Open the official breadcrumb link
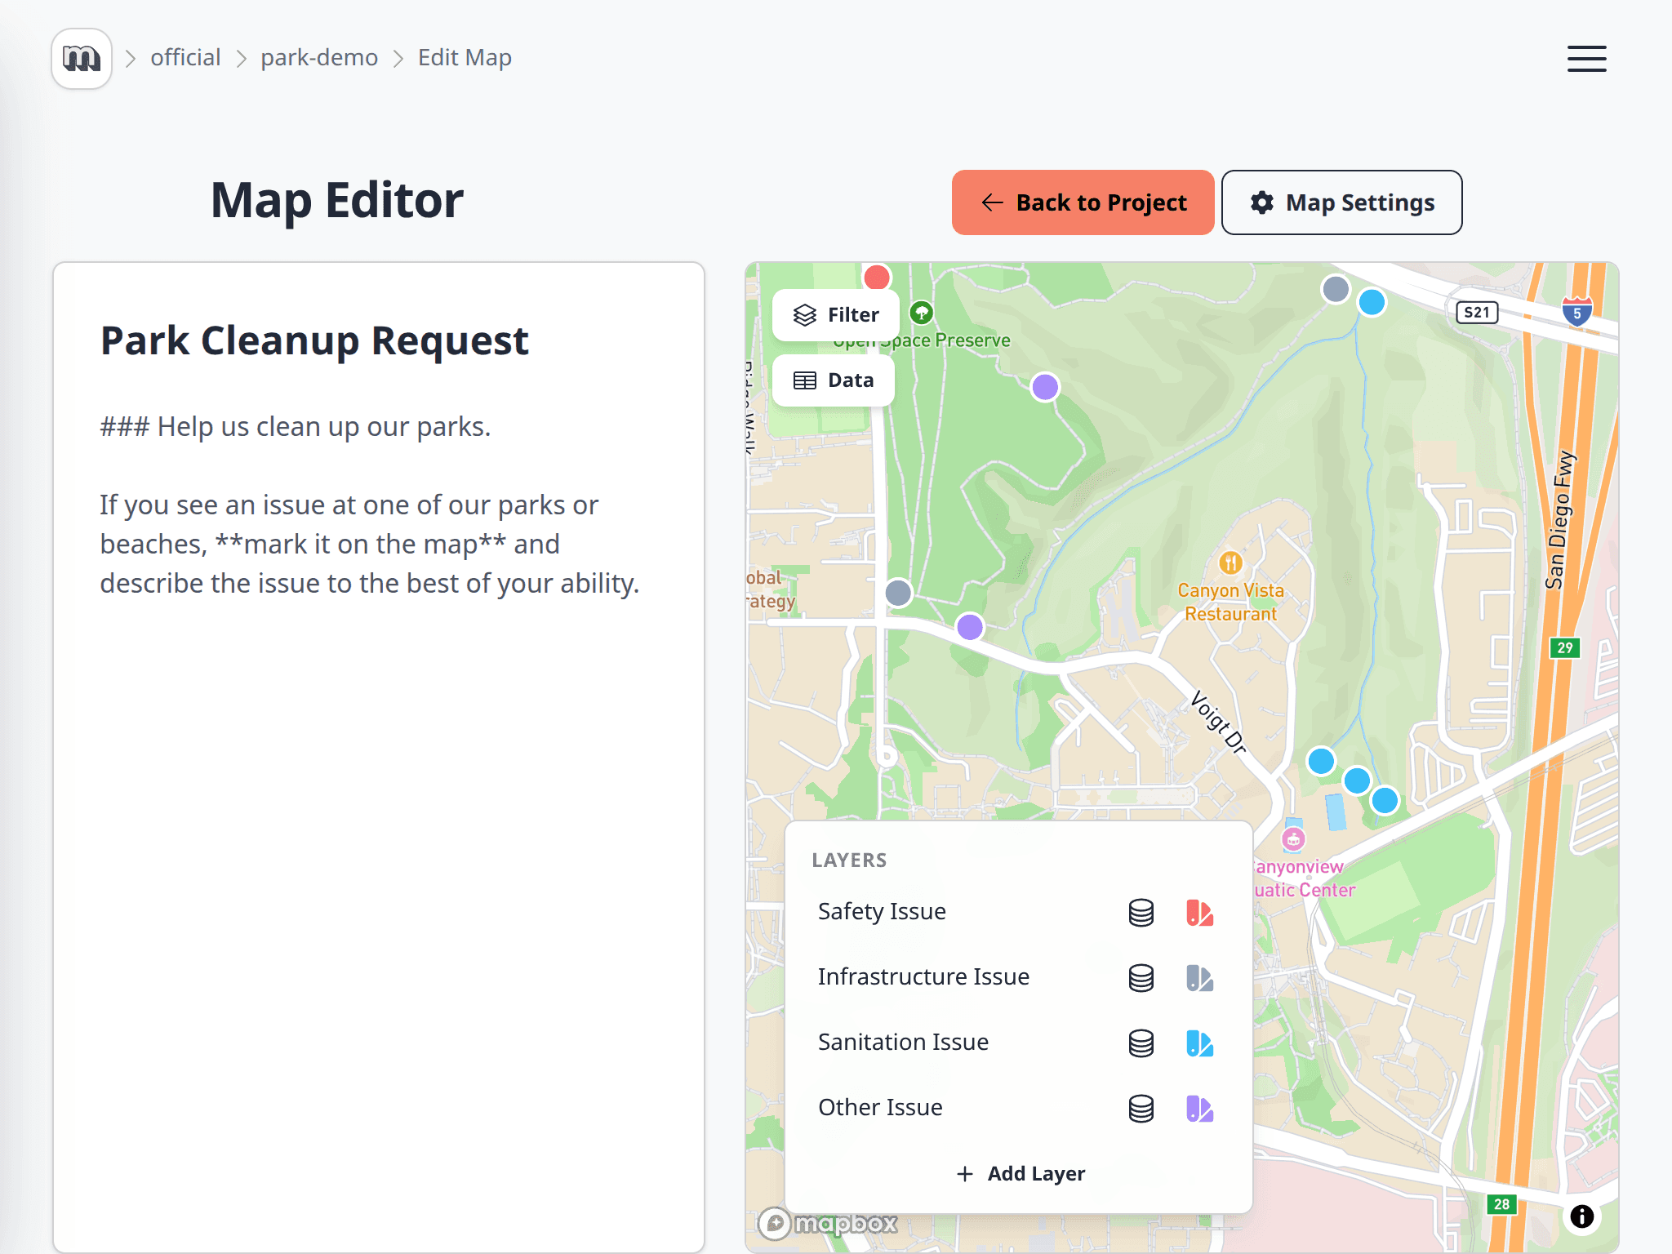Viewport: 1672px width, 1254px height. (185, 58)
